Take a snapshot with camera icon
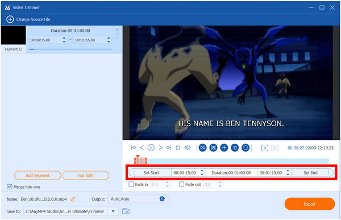 [x=213, y=148]
